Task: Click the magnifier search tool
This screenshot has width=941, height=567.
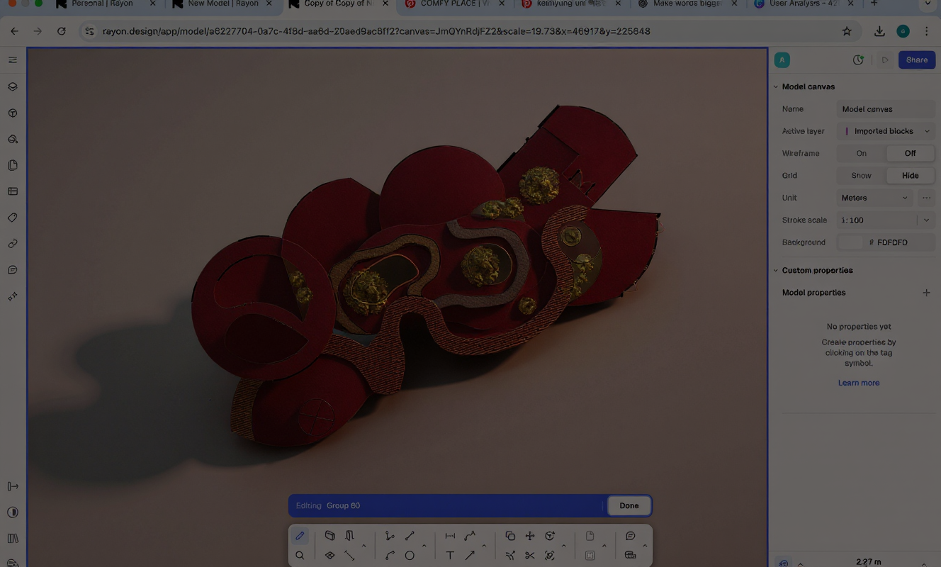Action: pos(300,556)
